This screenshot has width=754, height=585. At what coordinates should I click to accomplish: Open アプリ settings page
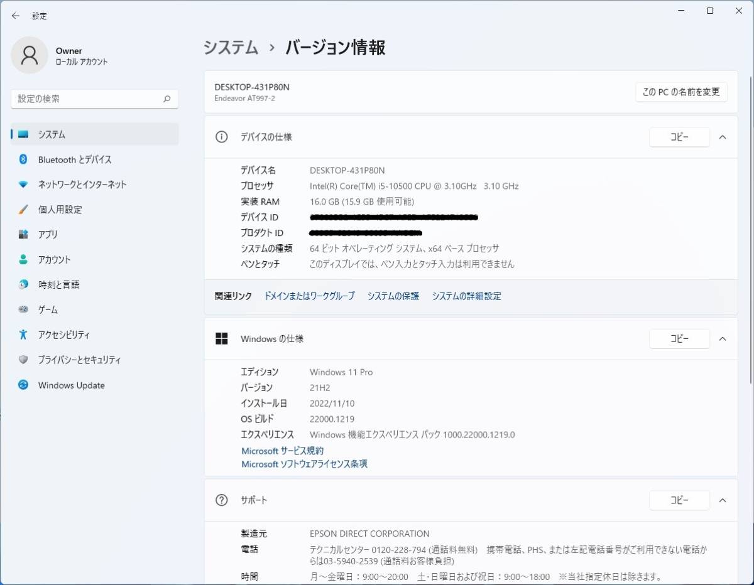(95, 235)
